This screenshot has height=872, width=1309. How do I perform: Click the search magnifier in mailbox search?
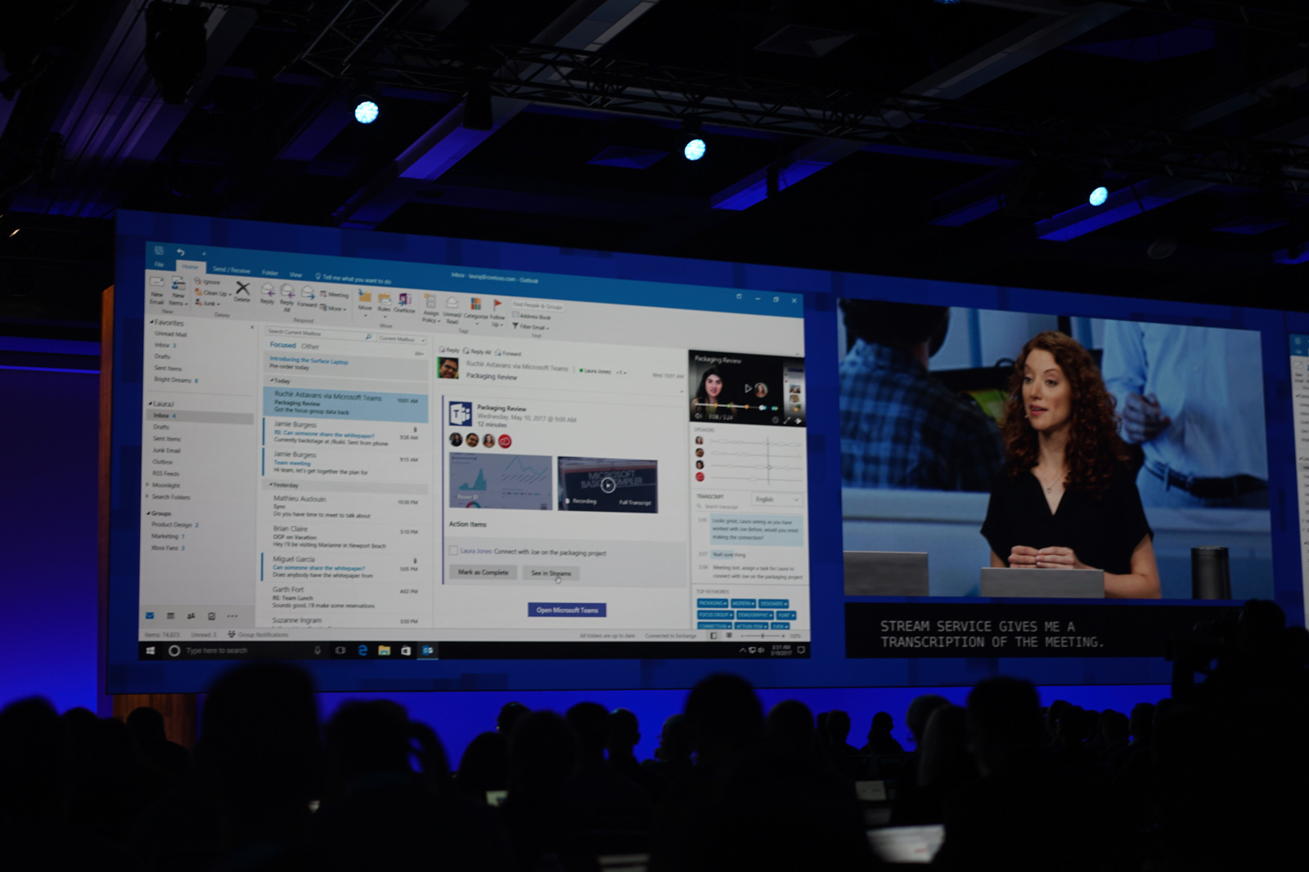pyautogui.click(x=368, y=337)
